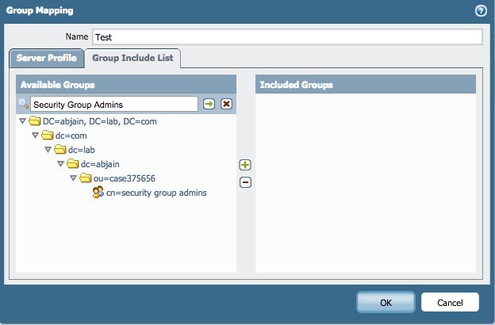Run group search with green arrow icon

coord(209,104)
